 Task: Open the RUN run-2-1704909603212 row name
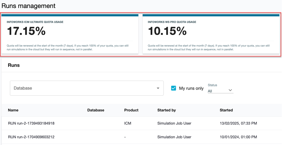[31, 137]
